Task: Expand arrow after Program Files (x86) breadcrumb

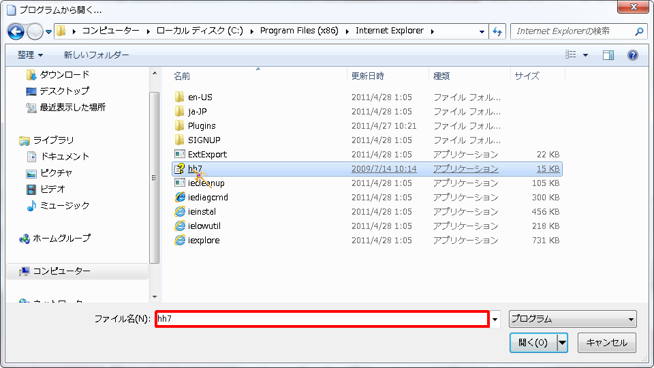Action: [x=347, y=31]
